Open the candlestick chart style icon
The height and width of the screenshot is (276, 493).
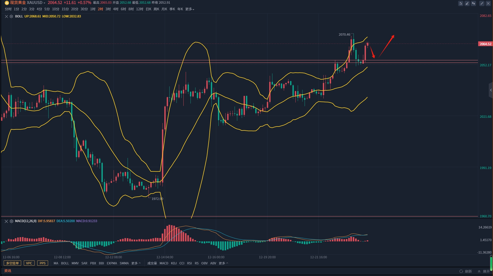click(473, 3)
